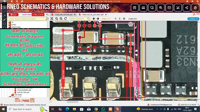Select the pencil freehand tool
Screen dimensions: 200x112
tap(4, 20)
